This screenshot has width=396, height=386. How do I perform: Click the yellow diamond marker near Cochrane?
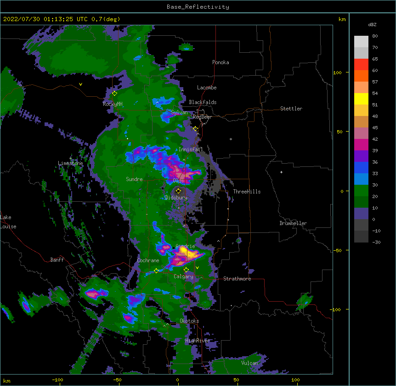156,271
